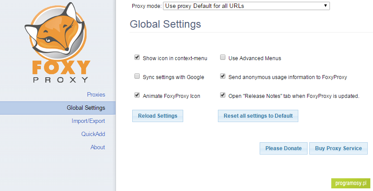Image resolution: width=373 pixels, height=191 pixels.
Task: Enable Sync settings with Google
Action: [x=137, y=76]
